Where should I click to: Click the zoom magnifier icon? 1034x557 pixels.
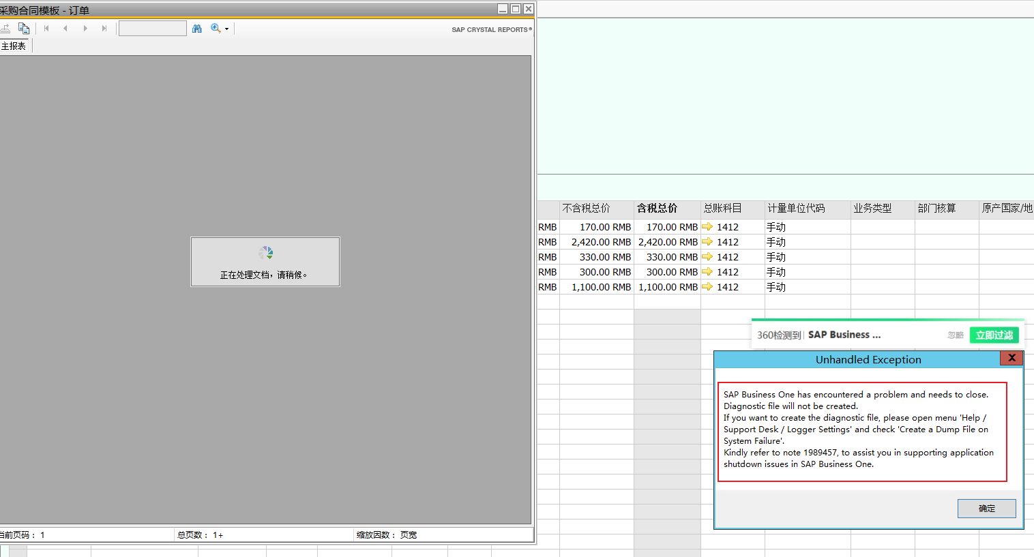point(216,29)
